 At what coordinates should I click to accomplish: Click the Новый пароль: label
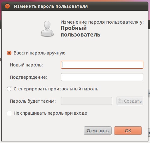tap(26, 65)
